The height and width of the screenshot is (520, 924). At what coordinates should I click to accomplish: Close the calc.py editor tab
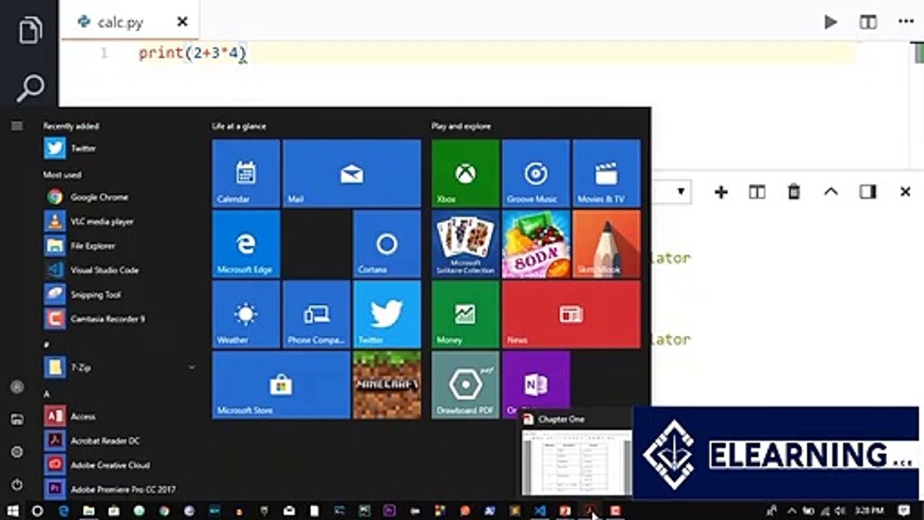point(183,22)
